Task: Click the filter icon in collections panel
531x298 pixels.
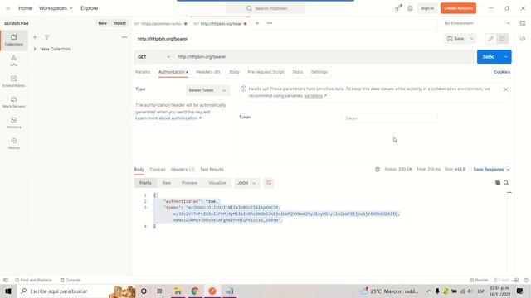Action: click(46, 37)
